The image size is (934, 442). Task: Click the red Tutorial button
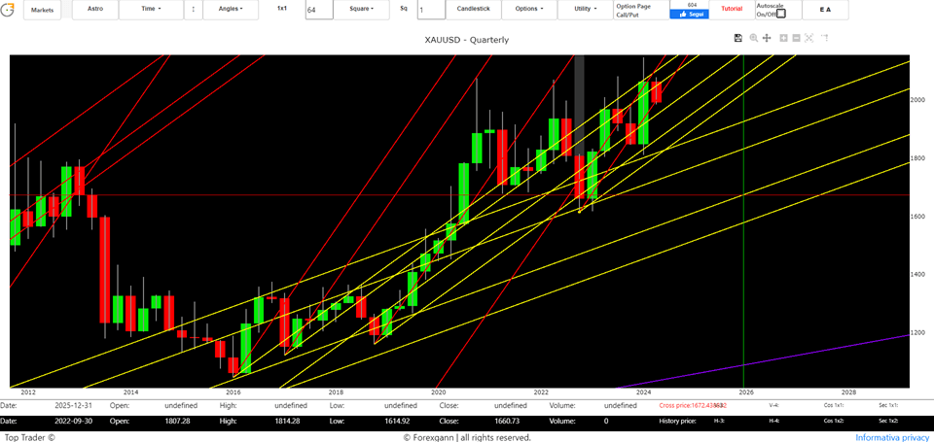tap(732, 10)
